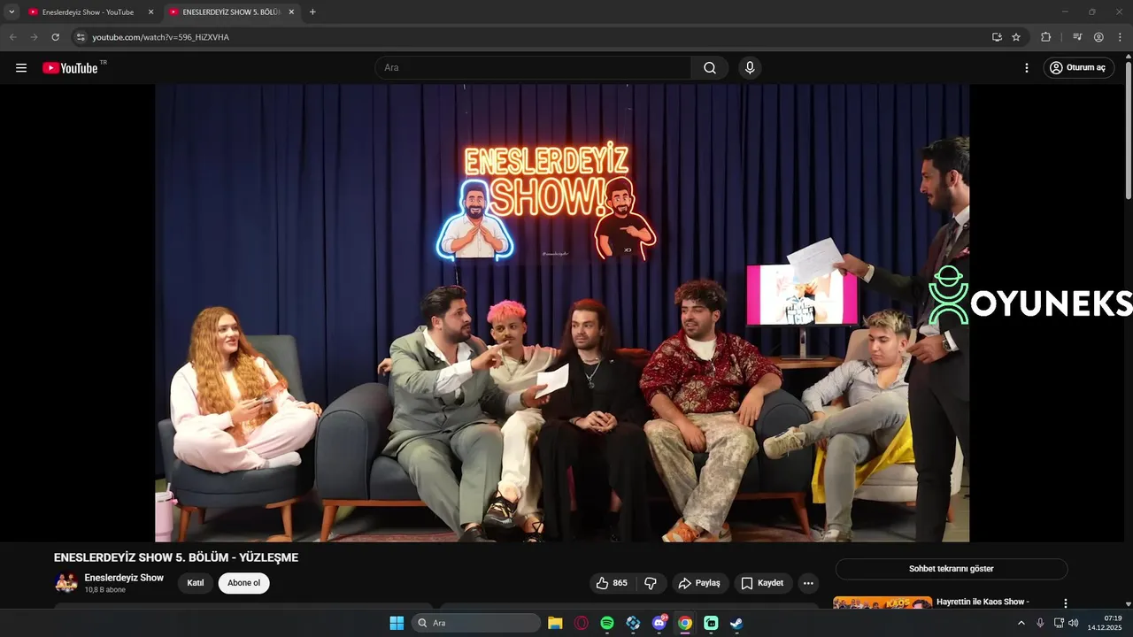
Task: Open the Chrome profile icon
Action: point(1098,37)
